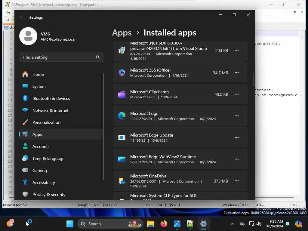Click the Microsoft Edge Update icon
This screenshot has height=231, width=308.
122,137
